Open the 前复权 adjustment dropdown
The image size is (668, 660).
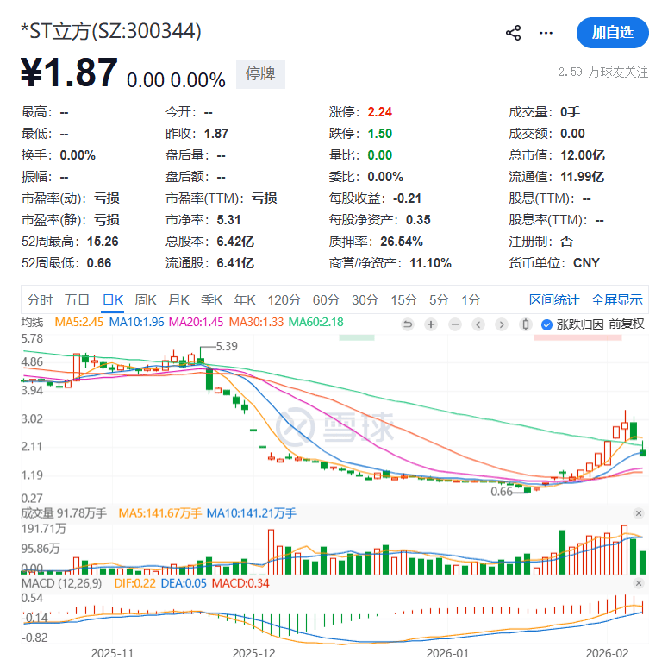tap(627, 324)
